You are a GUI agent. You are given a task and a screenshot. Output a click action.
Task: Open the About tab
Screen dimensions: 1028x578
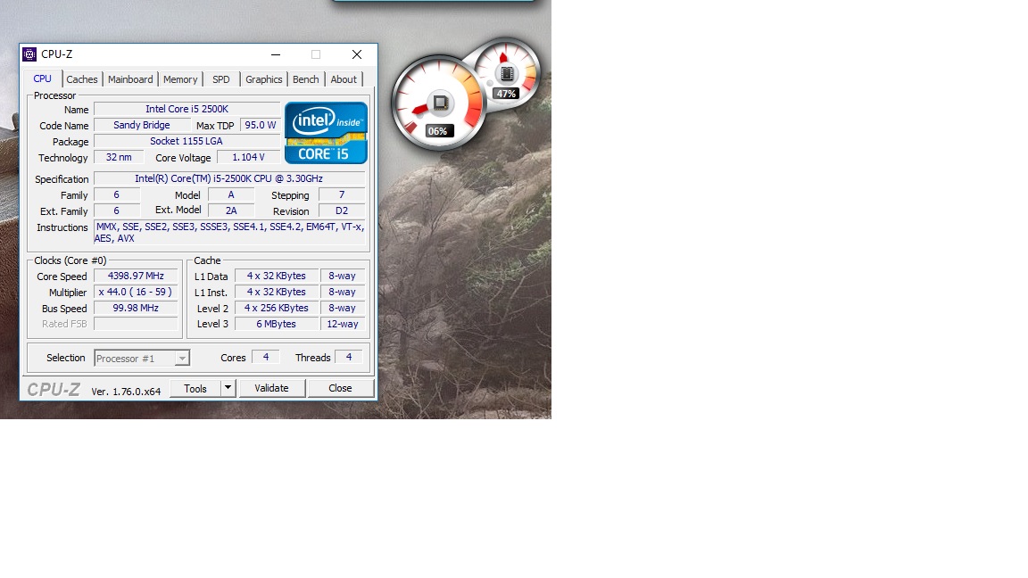344,79
